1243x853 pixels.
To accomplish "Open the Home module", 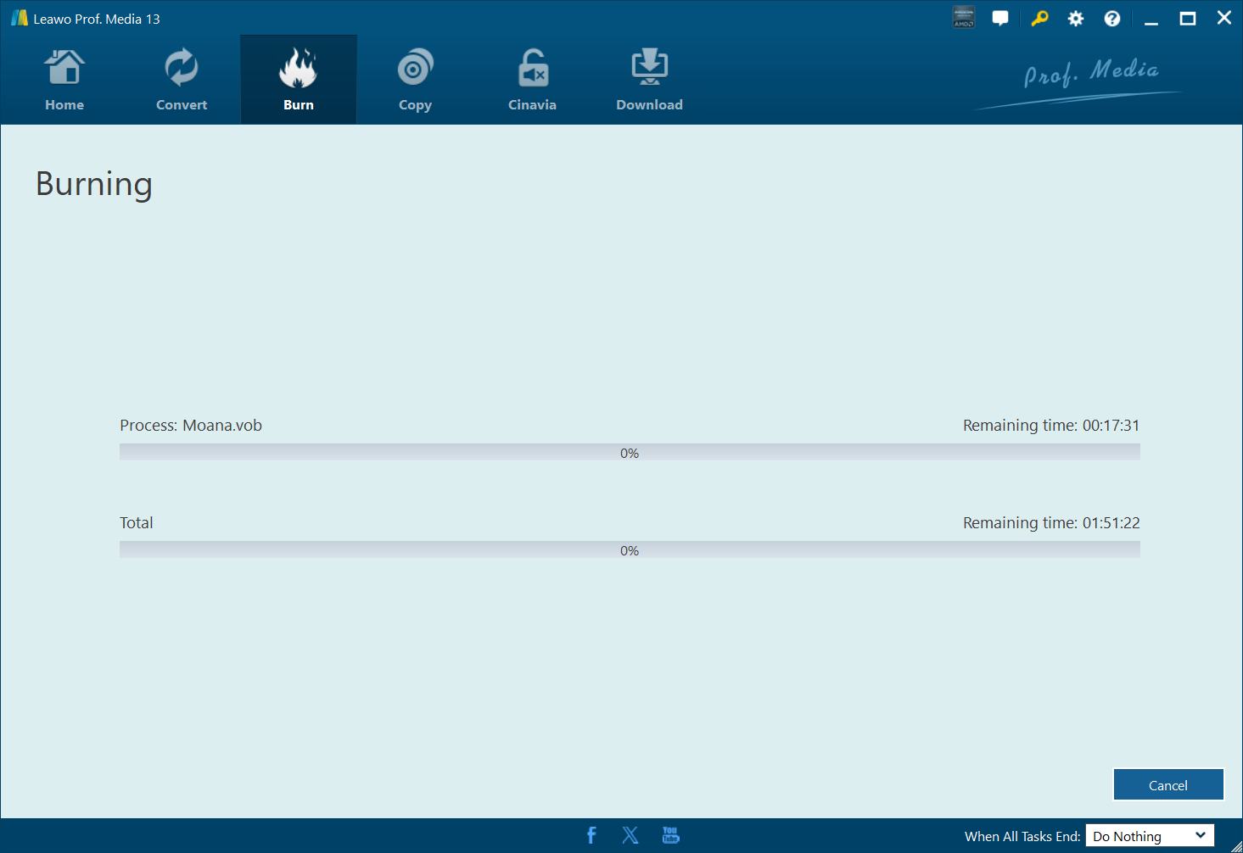I will coord(64,81).
